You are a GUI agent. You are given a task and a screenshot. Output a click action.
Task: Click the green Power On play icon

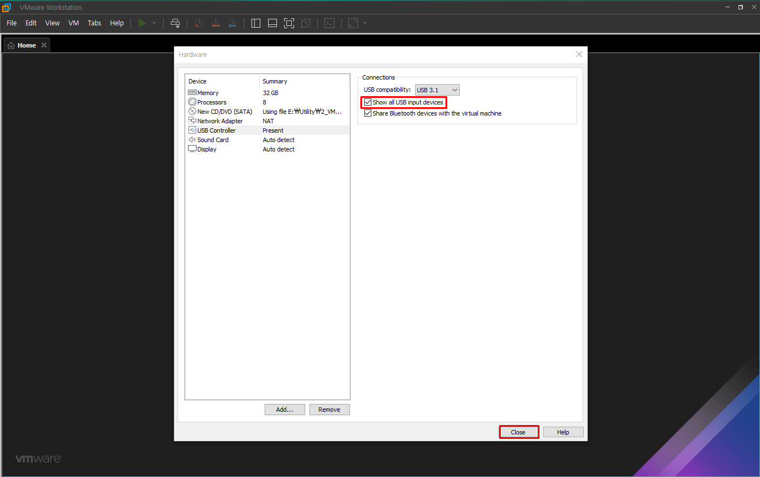click(x=143, y=23)
